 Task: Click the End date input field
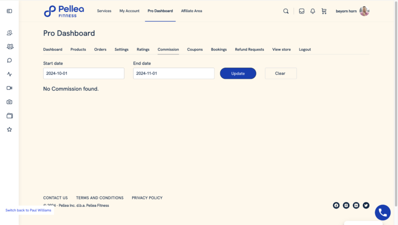coord(174,74)
